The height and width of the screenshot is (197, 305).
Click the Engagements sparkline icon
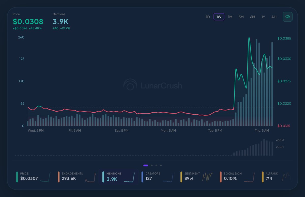90,177
